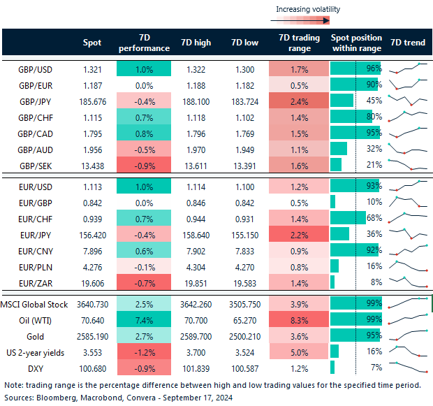The height and width of the screenshot is (406, 433).
Task: Click the GBP/JPY 45% range position bar
Action: [x=342, y=101]
